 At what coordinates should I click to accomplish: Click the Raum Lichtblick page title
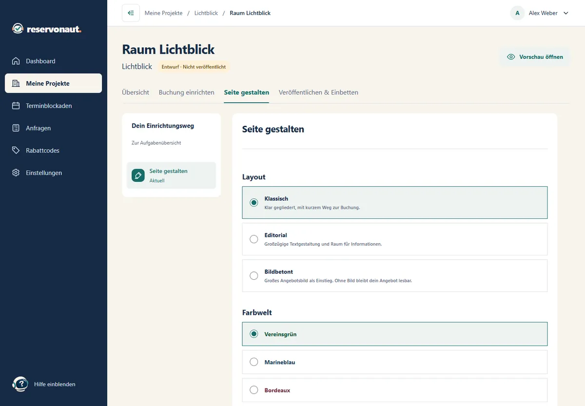click(168, 49)
